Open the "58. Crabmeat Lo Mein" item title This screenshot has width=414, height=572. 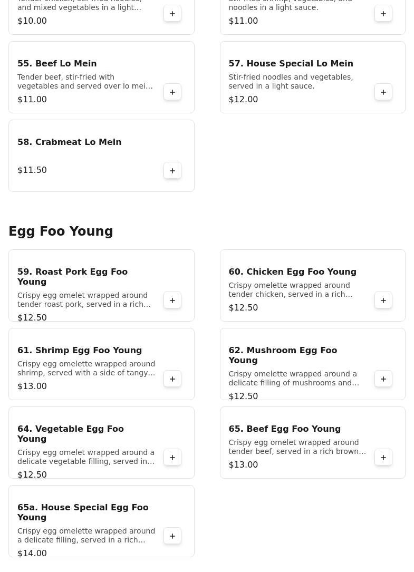(70, 142)
